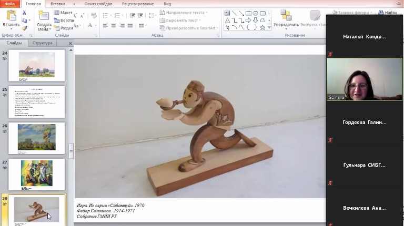Click the Восстановить reset button
The width and height of the screenshot is (404, 226).
coord(64,20)
